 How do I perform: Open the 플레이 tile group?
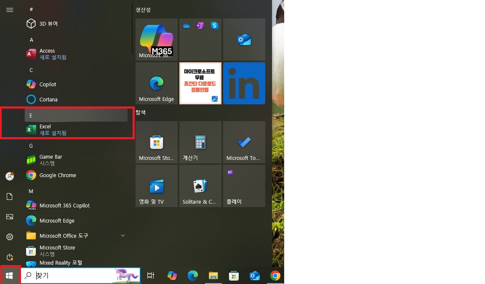244,186
